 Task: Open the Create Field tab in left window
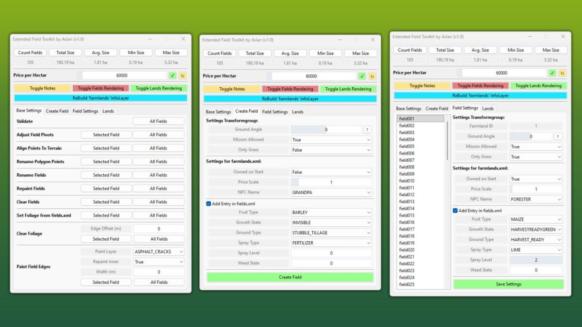coord(57,111)
